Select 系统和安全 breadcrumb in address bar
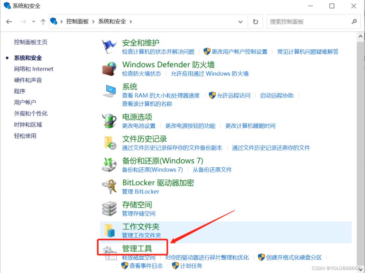 click(x=112, y=21)
